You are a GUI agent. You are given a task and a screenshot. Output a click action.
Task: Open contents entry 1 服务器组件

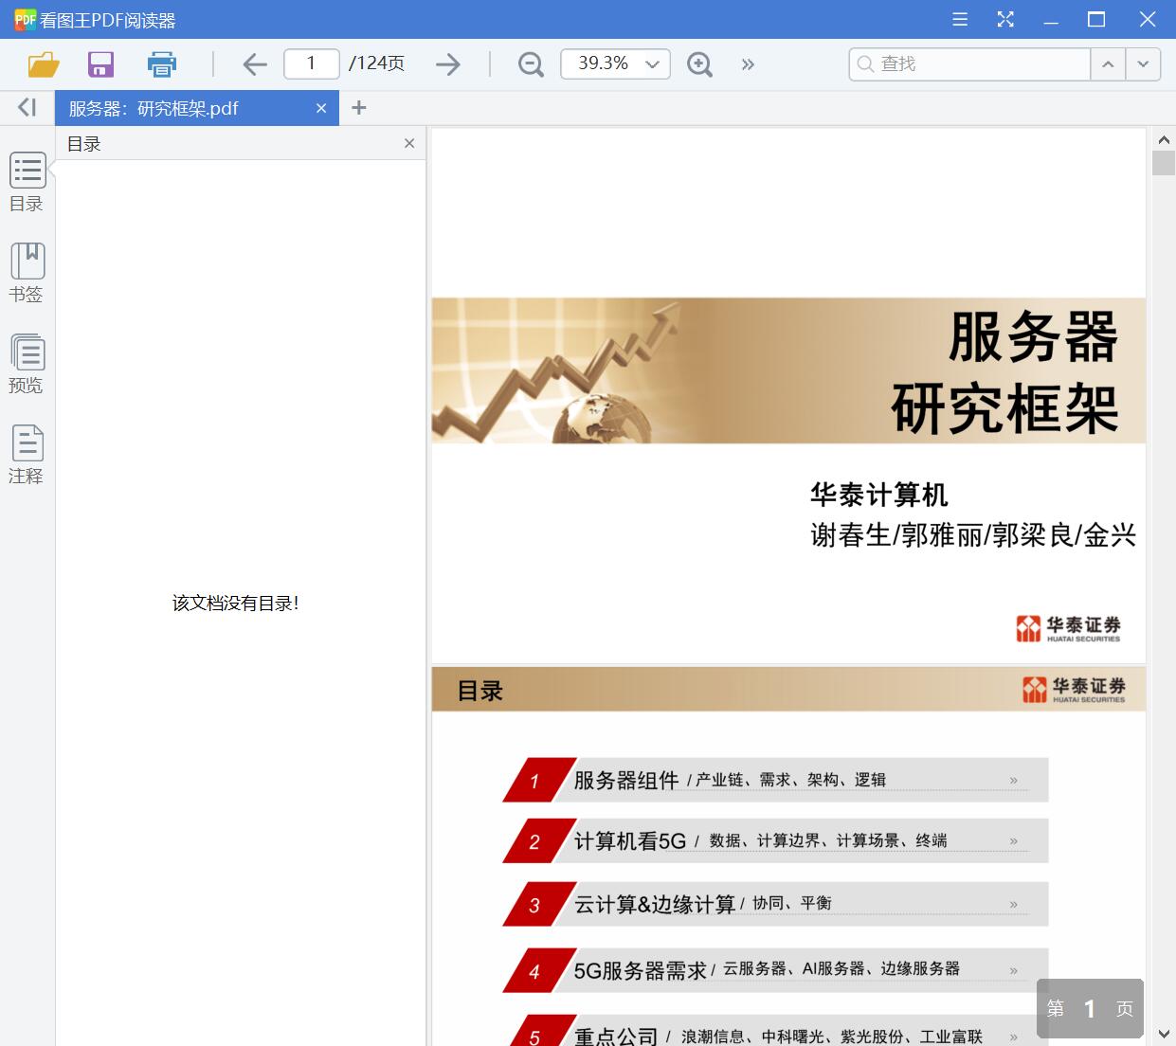click(775, 780)
